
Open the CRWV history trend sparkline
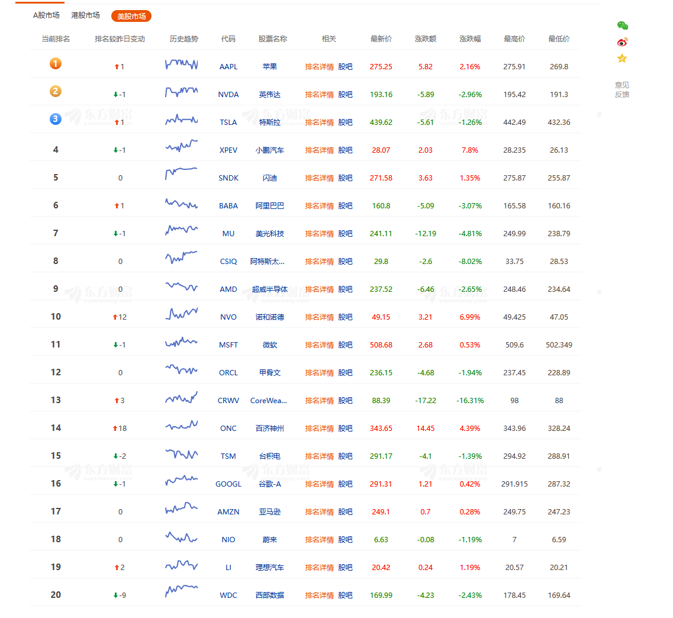tap(182, 398)
